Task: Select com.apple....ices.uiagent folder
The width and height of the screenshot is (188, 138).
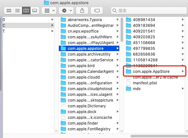Action: pos(89,95)
